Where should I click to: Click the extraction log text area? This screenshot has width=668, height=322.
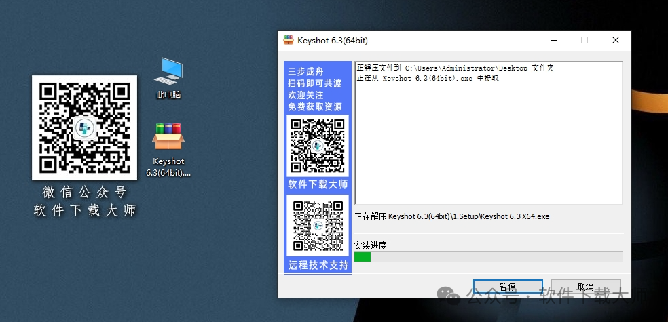click(x=488, y=133)
